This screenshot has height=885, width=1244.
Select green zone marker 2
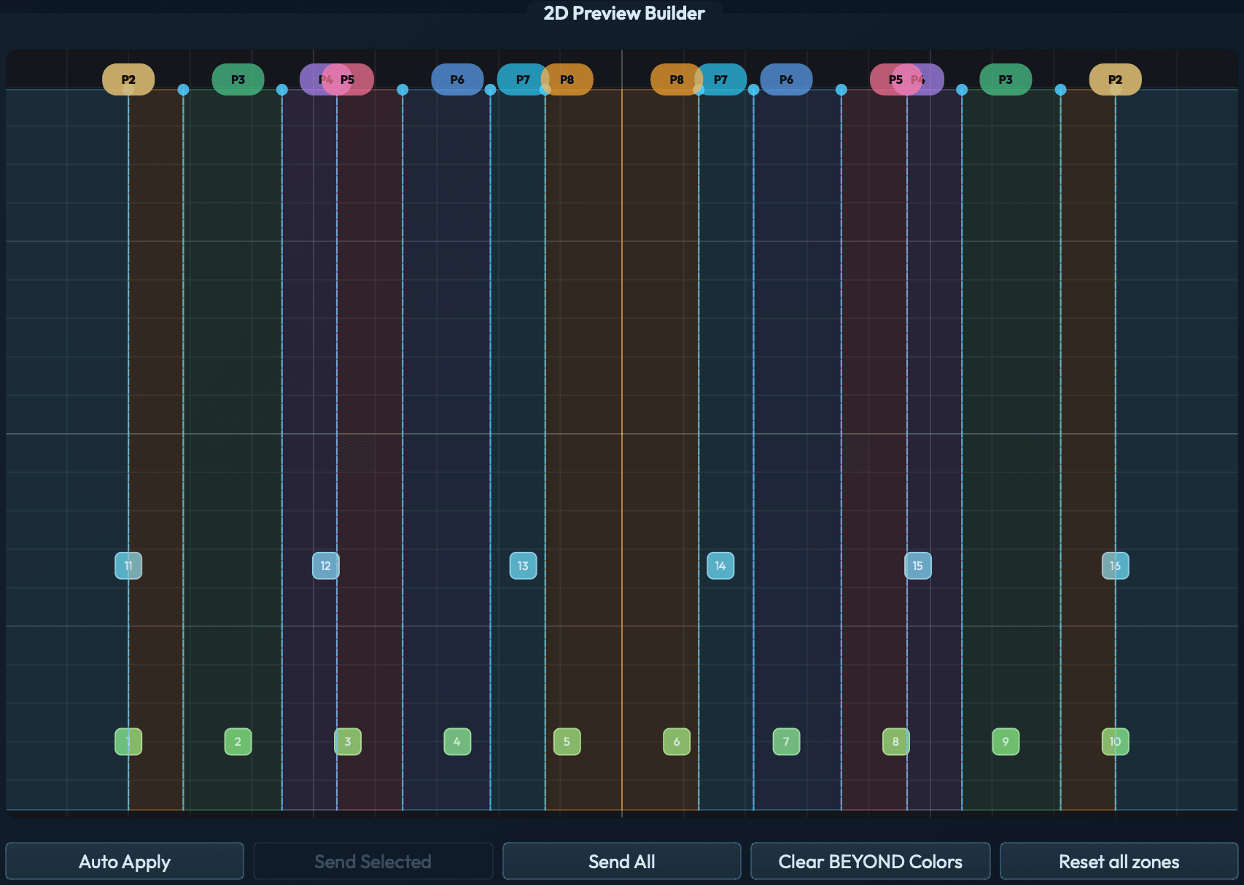(x=238, y=741)
